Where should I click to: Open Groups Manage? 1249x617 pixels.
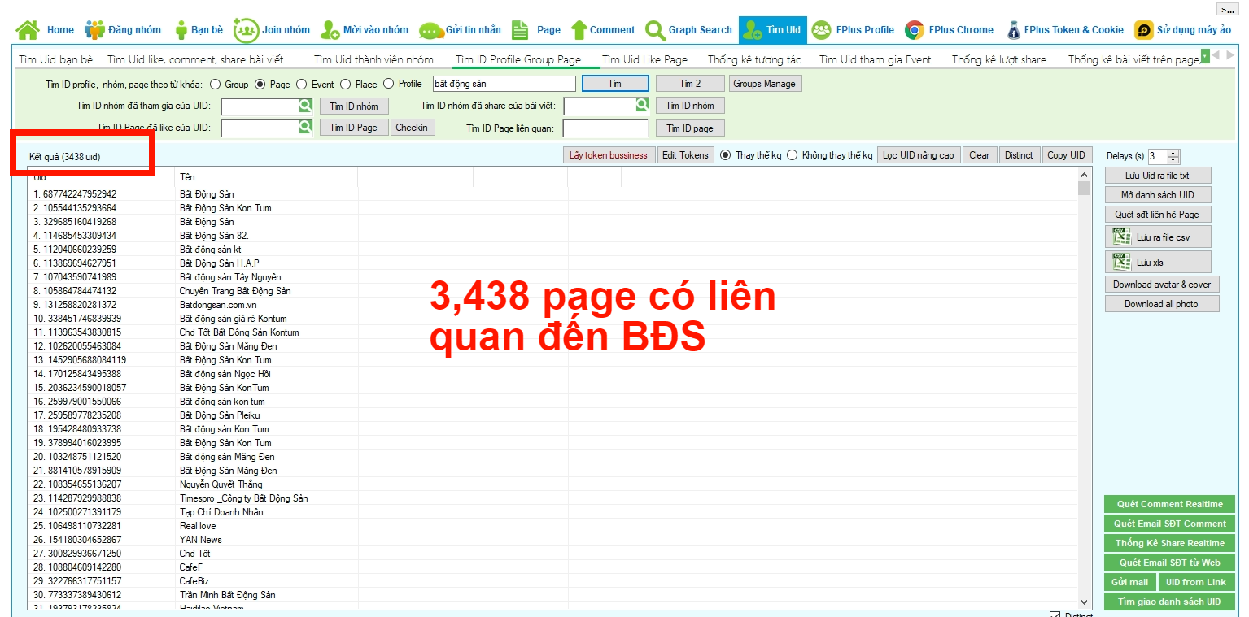[765, 84]
